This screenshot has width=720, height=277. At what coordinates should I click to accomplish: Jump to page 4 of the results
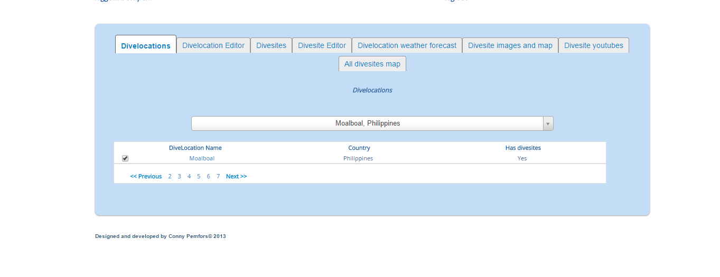(189, 176)
